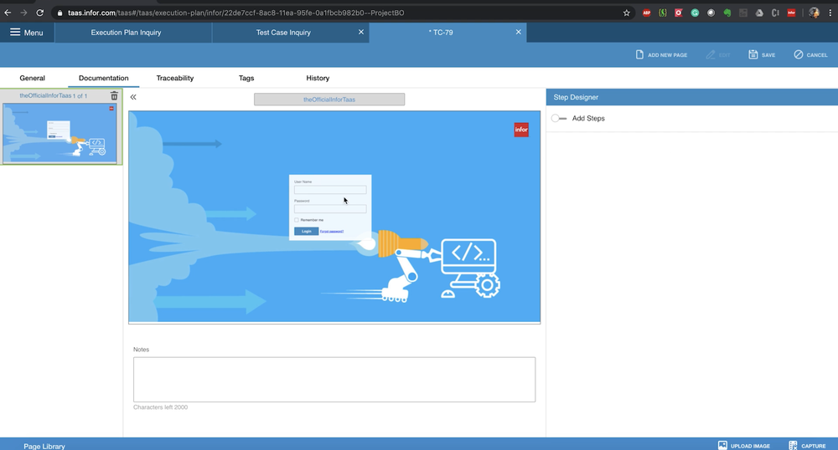Image resolution: width=838 pixels, height=450 pixels.
Task: Click the red infor logo in screenshot
Action: [521, 130]
